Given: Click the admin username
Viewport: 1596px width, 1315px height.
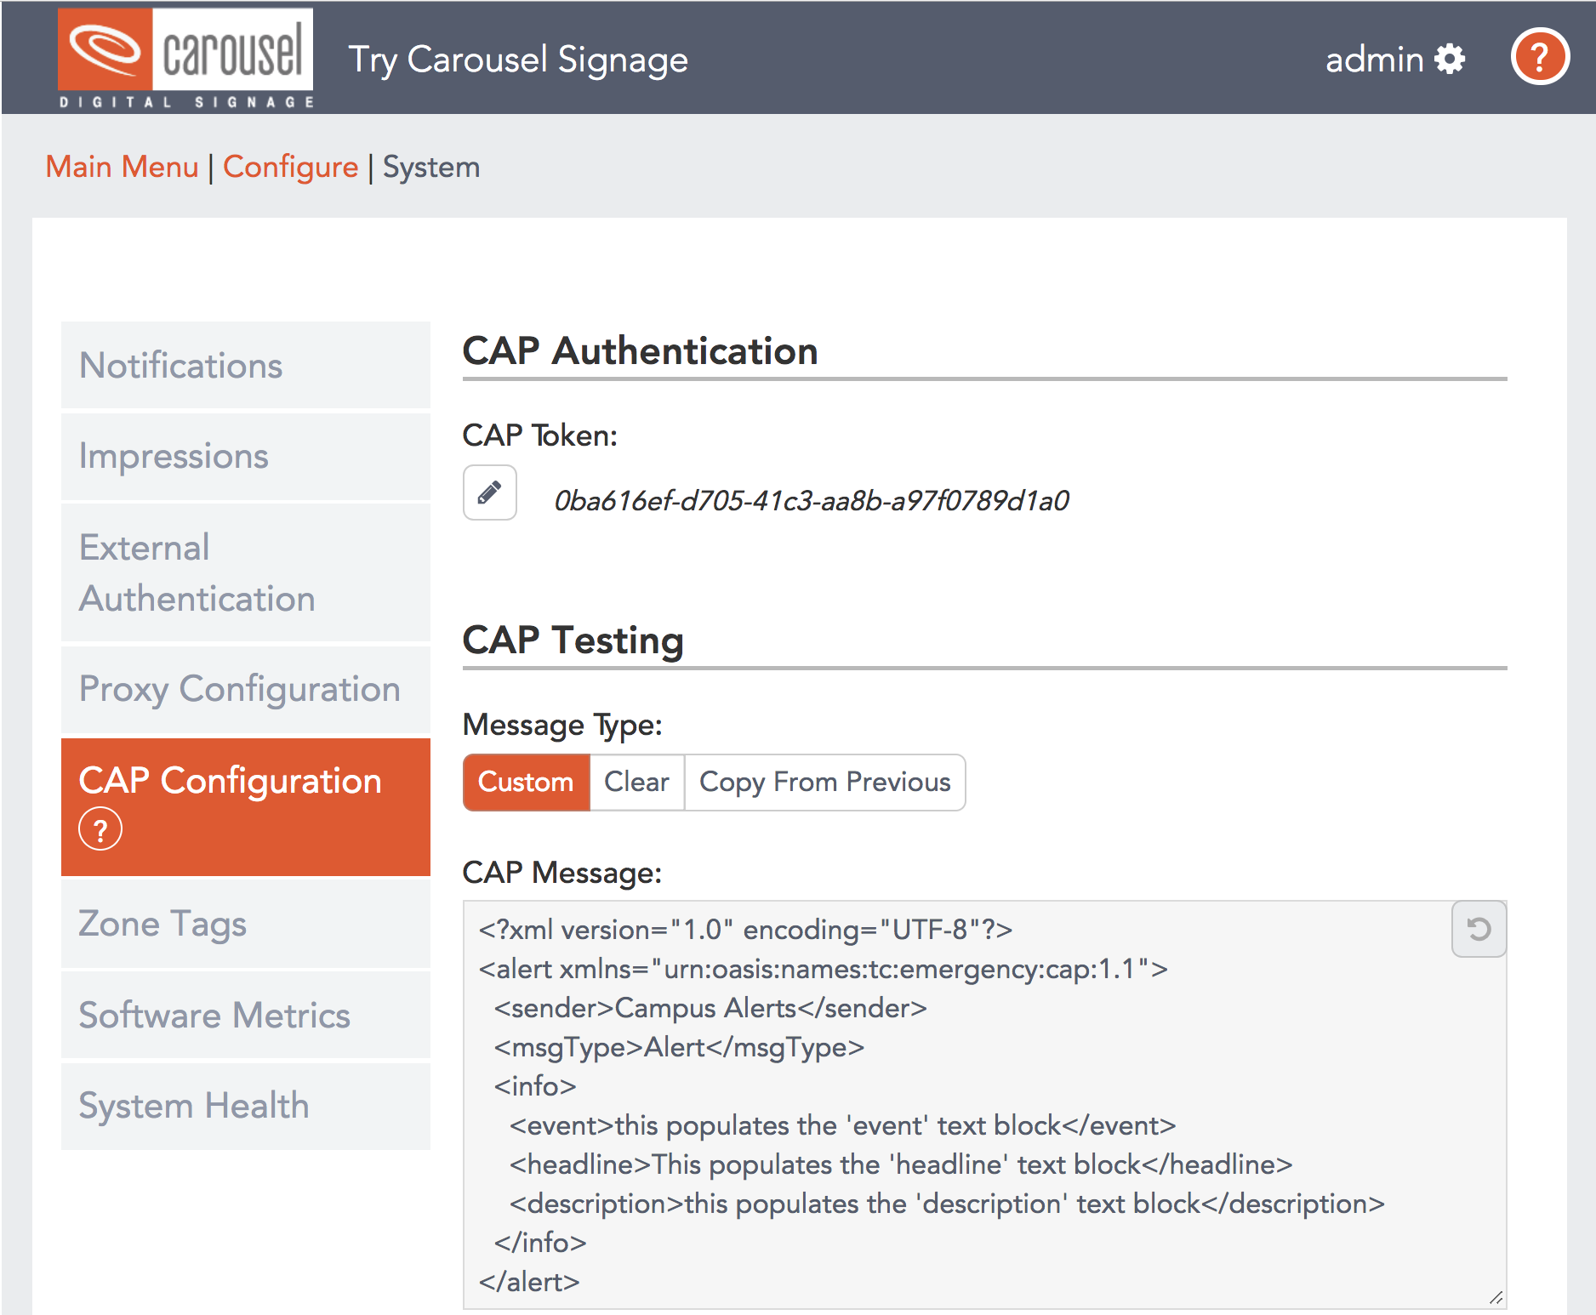Looking at the screenshot, I should [x=1375, y=58].
